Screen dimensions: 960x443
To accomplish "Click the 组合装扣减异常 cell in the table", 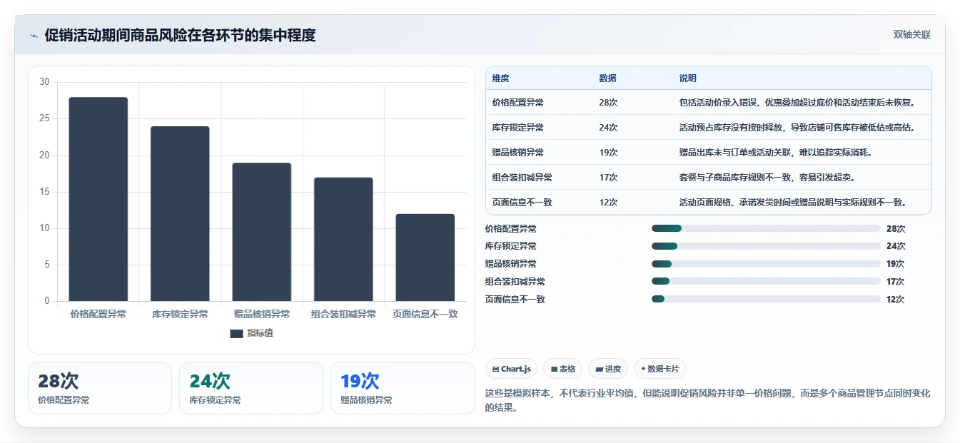I will click(522, 178).
